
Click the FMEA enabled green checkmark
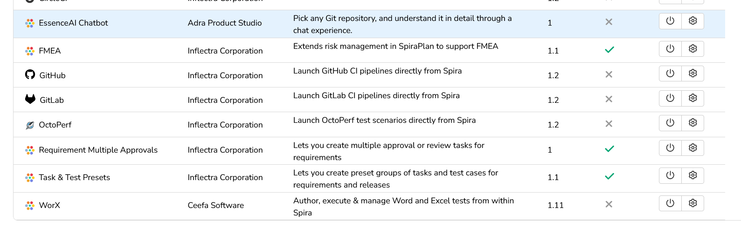coord(609,50)
